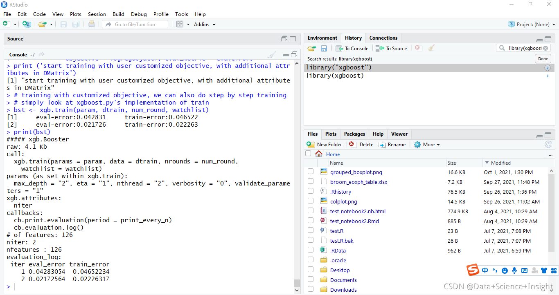This screenshot has height=295, width=559.
Task: Switch to the Packages tab
Action: click(354, 134)
